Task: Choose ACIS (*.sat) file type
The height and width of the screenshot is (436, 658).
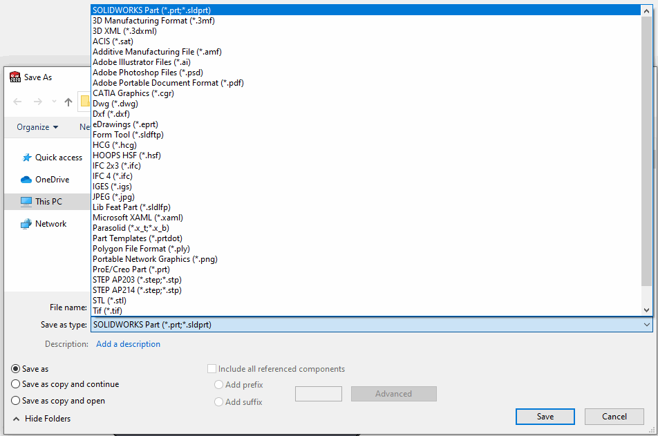Action: (366, 41)
